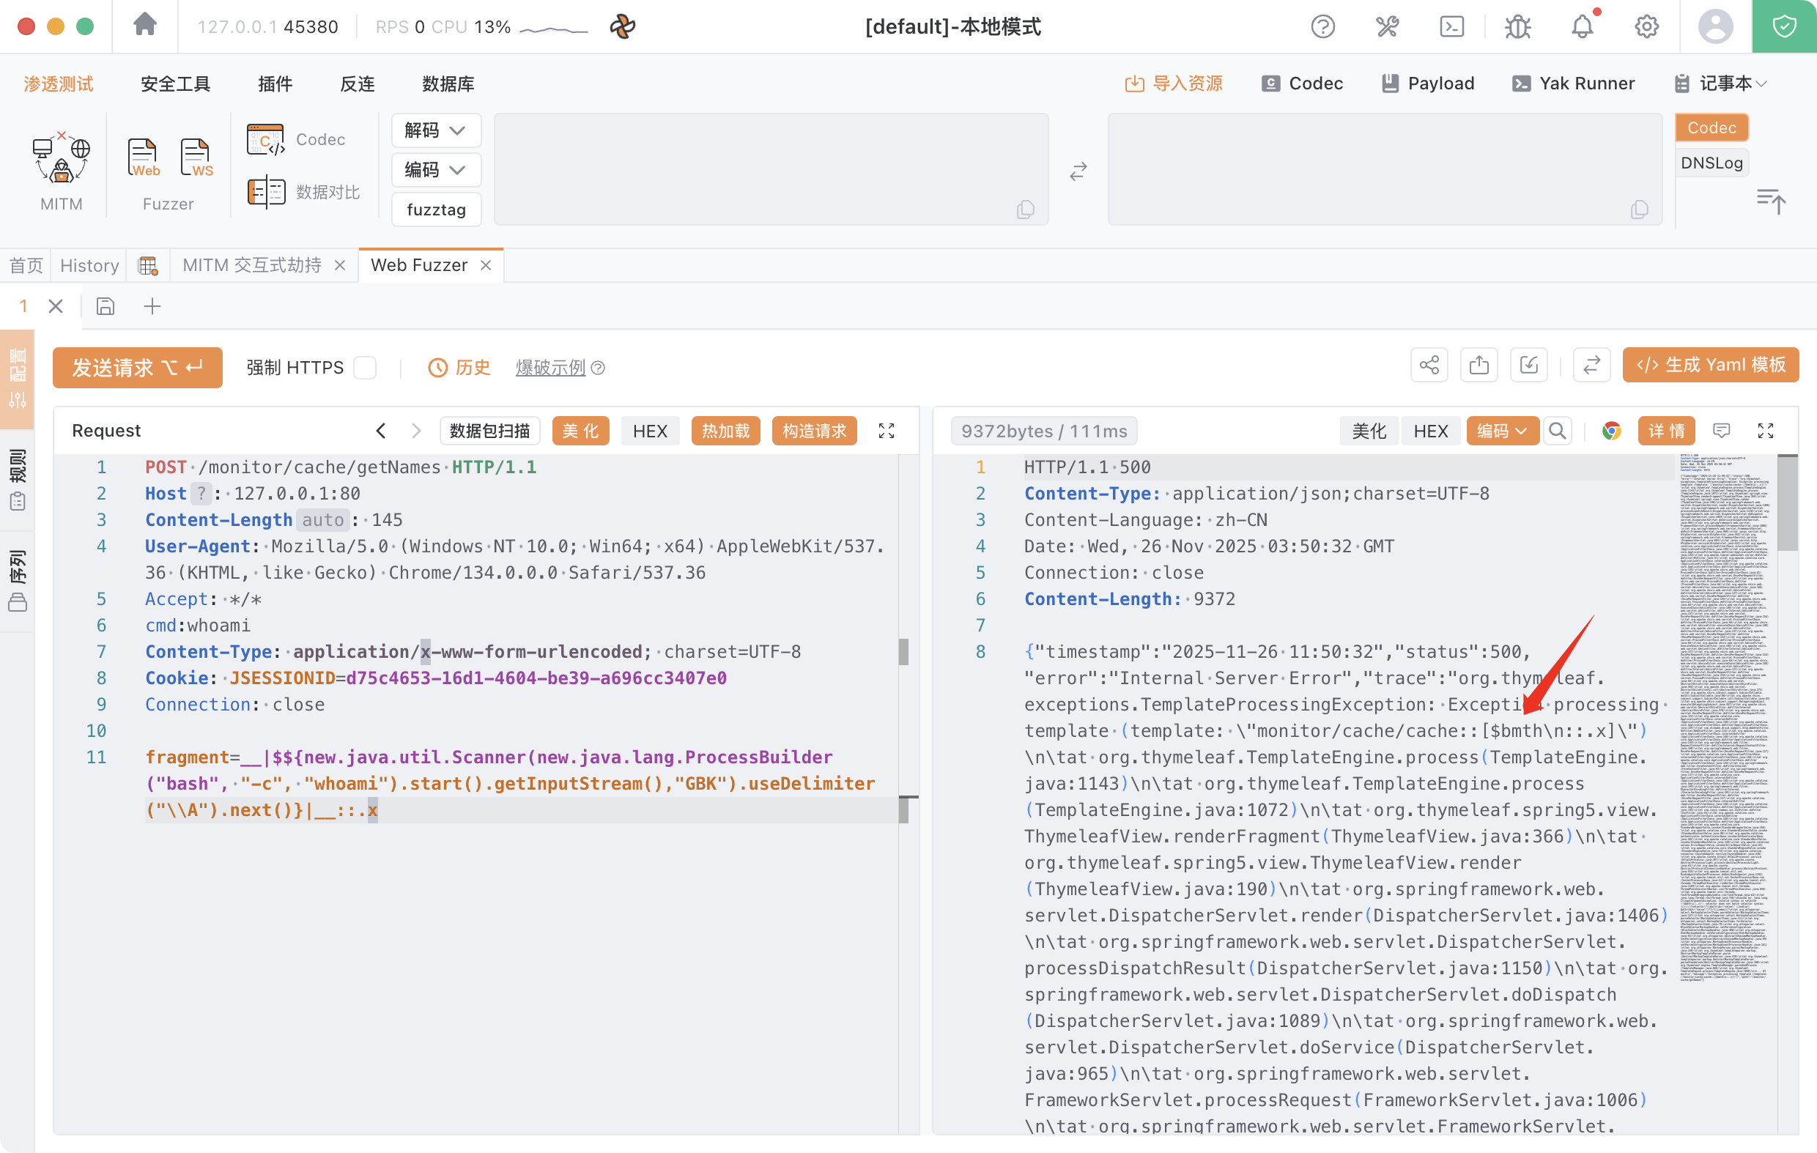Toggle the 美化 beautify button in Request
The image size is (1817, 1153).
point(580,431)
